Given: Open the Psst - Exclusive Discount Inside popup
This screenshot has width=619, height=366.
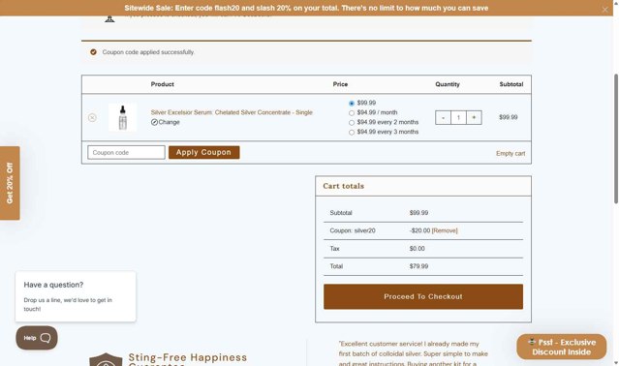Looking at the screenshot, I should [x=562, y=347].
